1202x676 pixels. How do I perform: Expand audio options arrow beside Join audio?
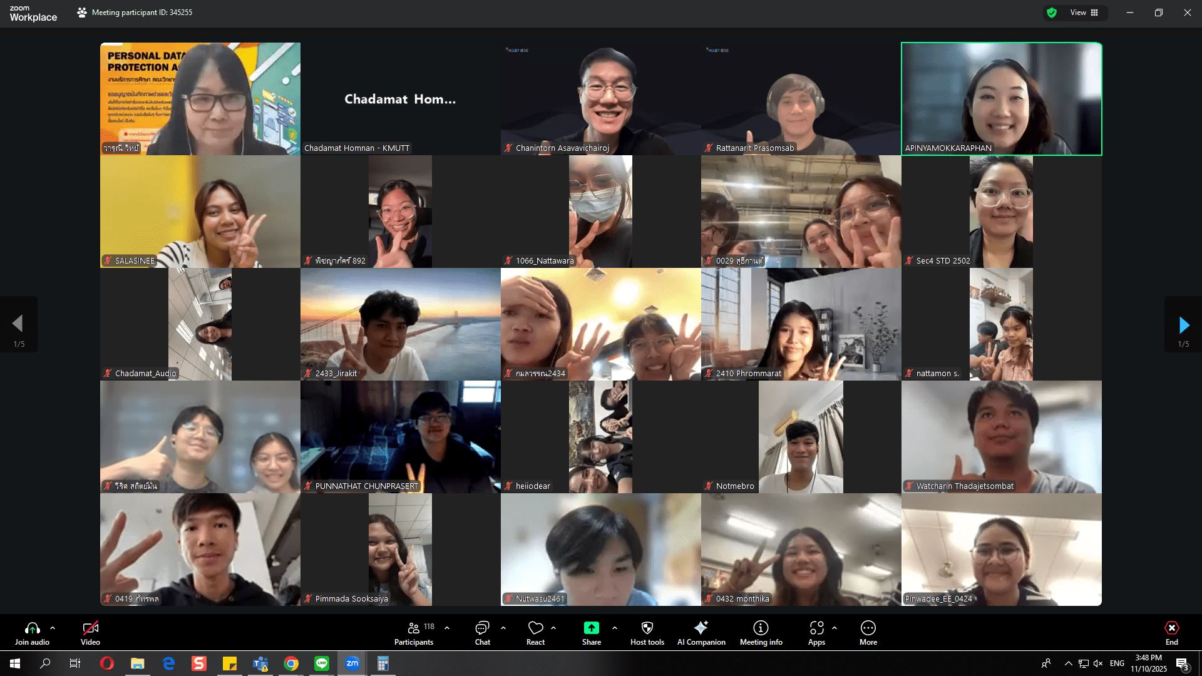pos(53,627)
